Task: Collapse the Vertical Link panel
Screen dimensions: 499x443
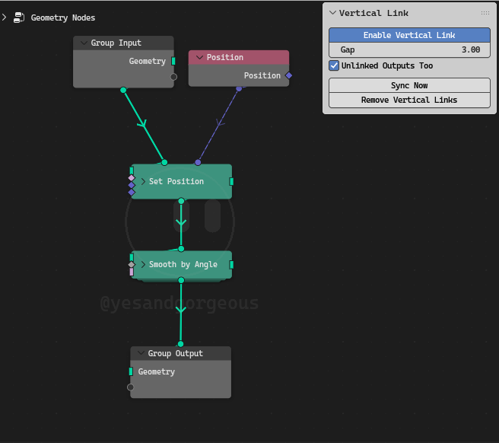Action: click(x=332, y=13)
